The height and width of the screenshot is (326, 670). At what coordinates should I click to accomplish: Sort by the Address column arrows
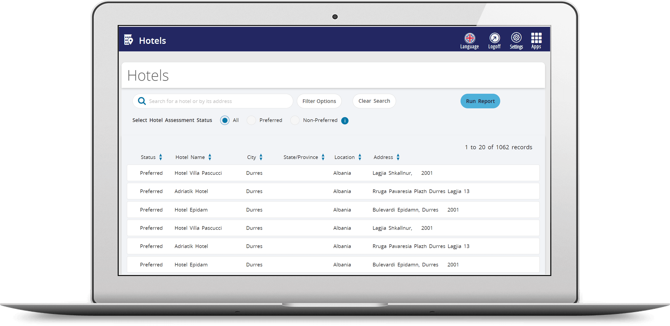tap(398, 157)
